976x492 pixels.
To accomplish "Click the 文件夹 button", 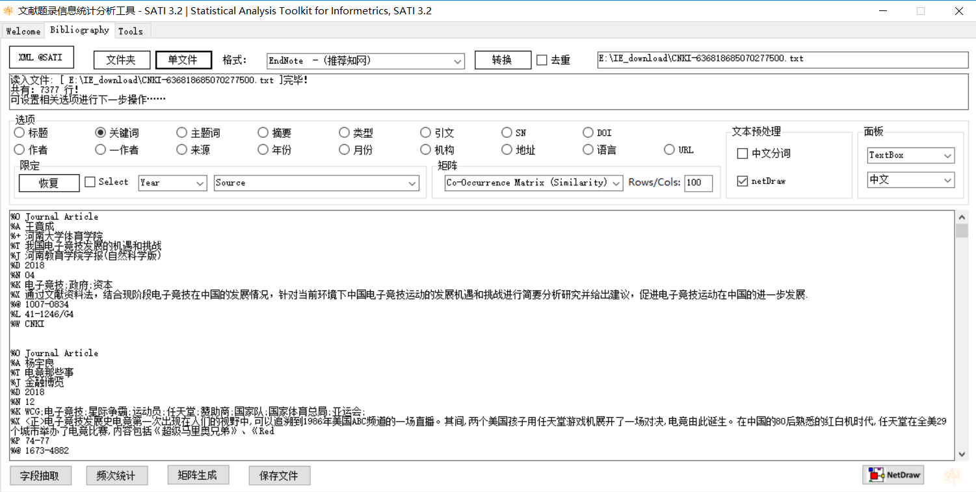I will point(122,60).
